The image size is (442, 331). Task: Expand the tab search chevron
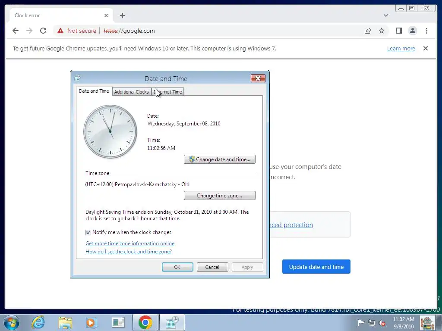coord(386,16)
